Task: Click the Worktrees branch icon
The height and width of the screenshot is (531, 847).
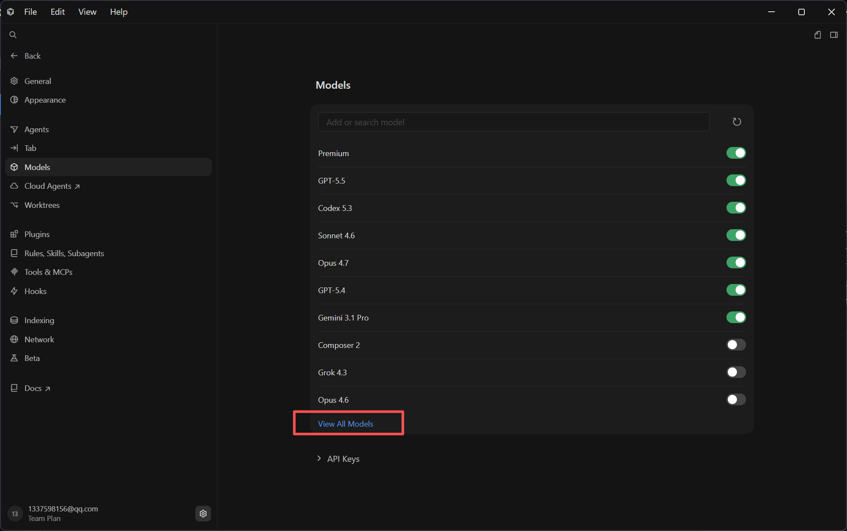Action: (14, 205)
